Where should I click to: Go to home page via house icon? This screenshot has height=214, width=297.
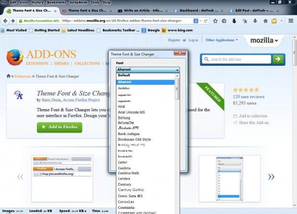click(265, 21)
